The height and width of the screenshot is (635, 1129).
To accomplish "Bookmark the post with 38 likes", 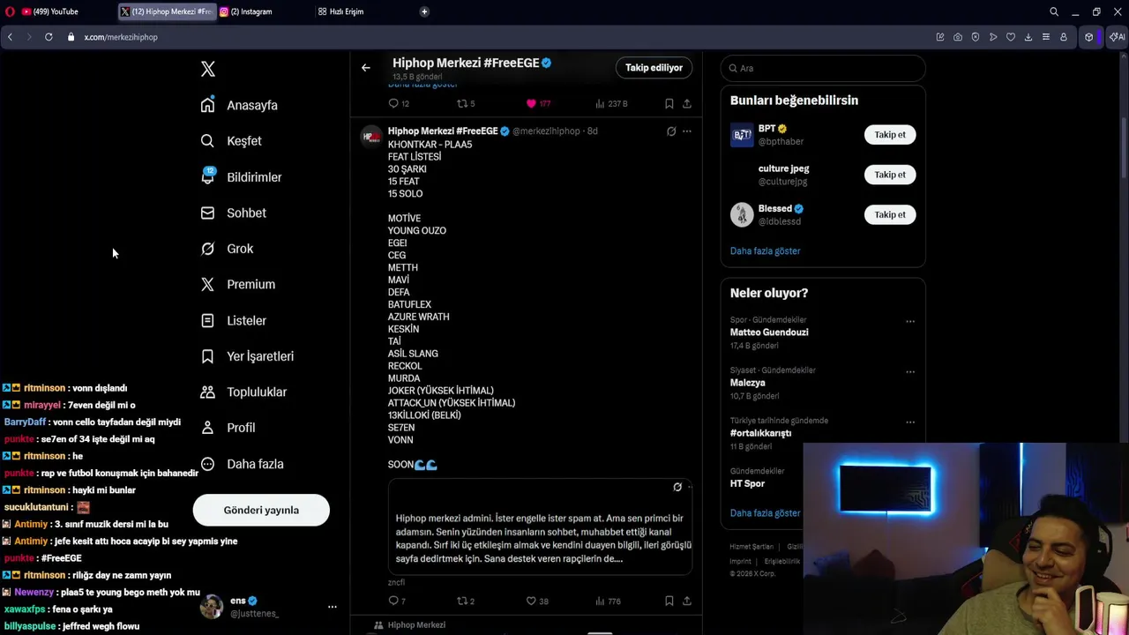I will pyautogui.click(x=669, y=601).
